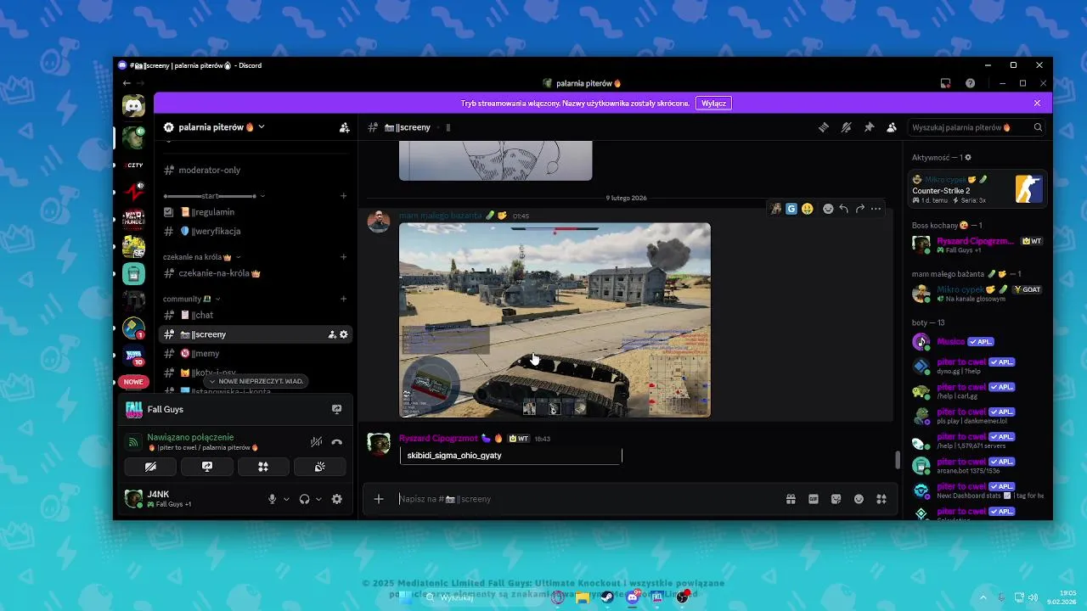The image size is (1087, 611).
Task: Open the GIF picker
Action: coord(814,499)
